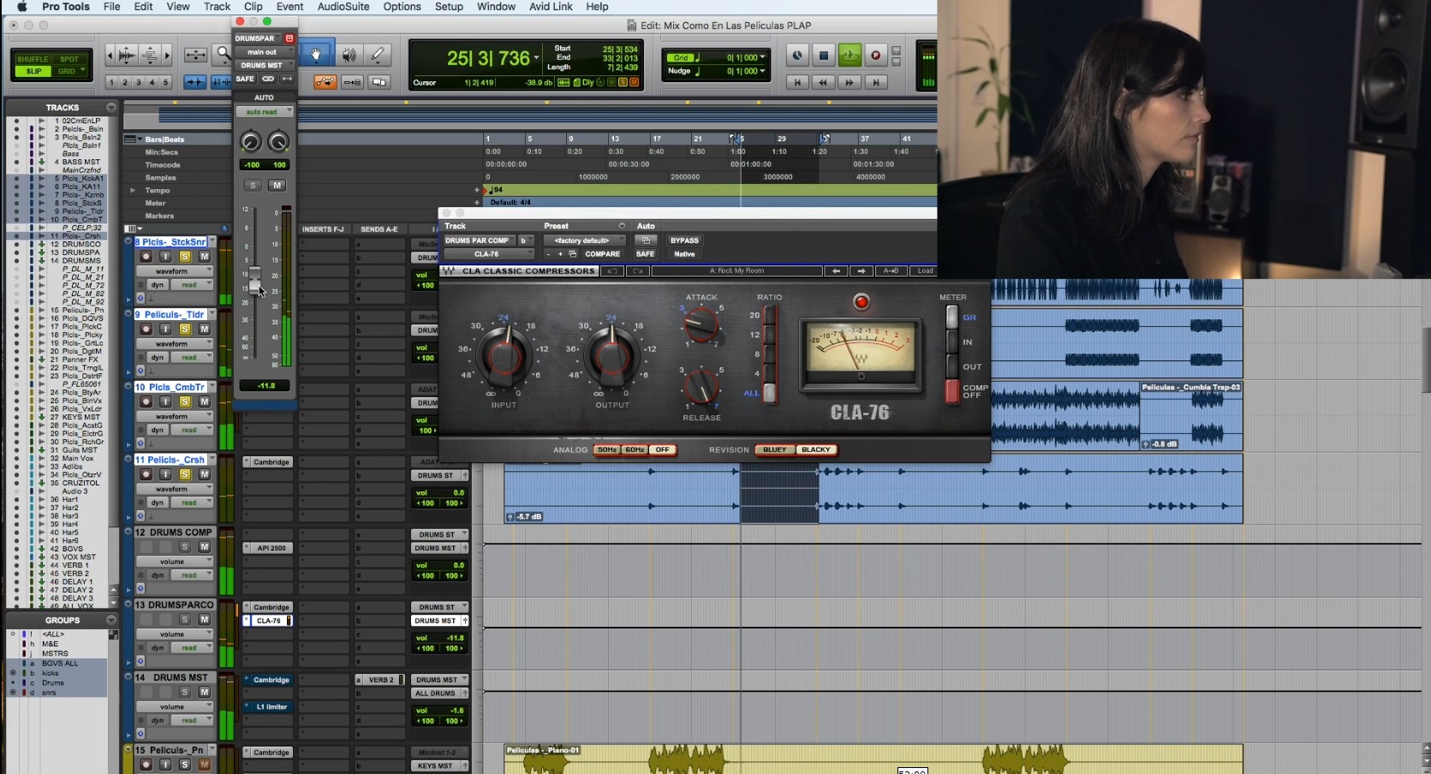This screenshot has width=1431, height=774.
Task: Click the orange automation follows edit icon
Action: click(325, 82)
